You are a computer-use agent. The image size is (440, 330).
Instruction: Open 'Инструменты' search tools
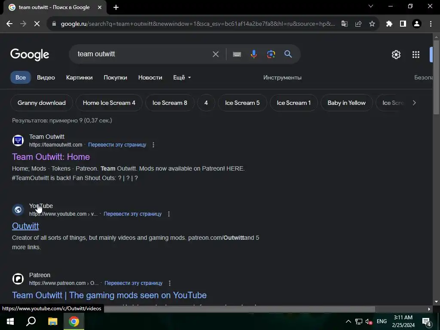282,77
